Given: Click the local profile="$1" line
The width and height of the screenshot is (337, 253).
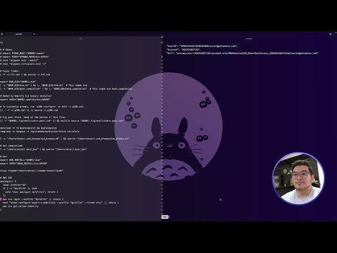Looking at the screenshot, I should point(14,185).
